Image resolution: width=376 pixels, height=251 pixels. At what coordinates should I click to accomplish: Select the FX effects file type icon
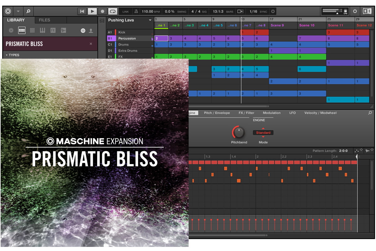point(53,30)
